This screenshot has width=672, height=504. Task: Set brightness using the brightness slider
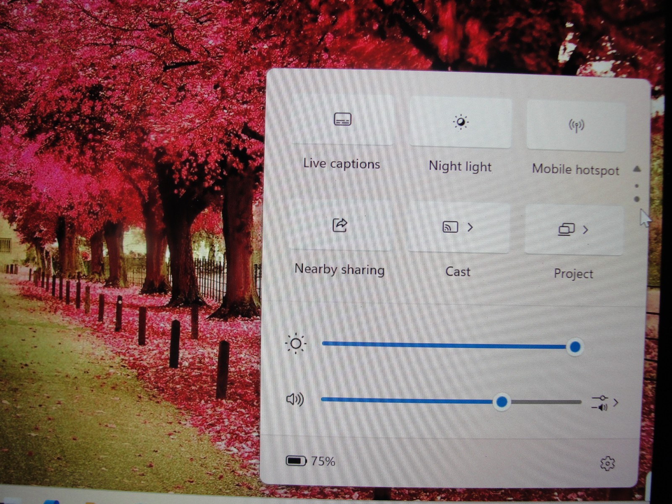[x=452, y=346]
